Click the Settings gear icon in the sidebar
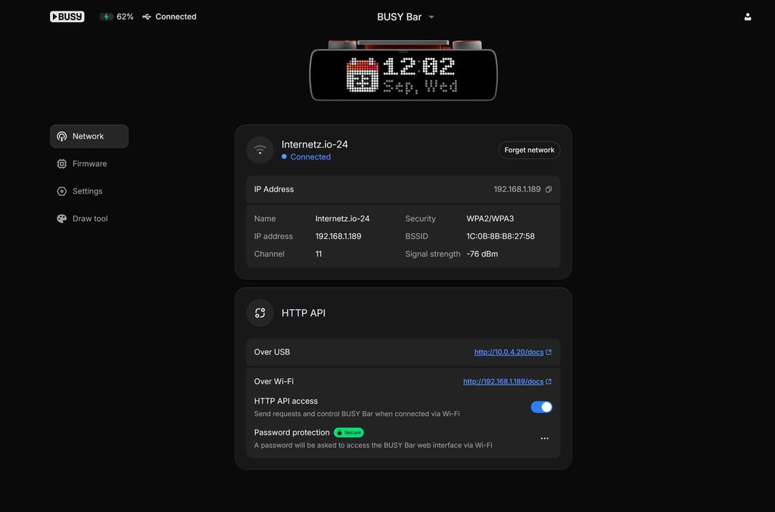The image size is (775, 512). pos(62,191)
